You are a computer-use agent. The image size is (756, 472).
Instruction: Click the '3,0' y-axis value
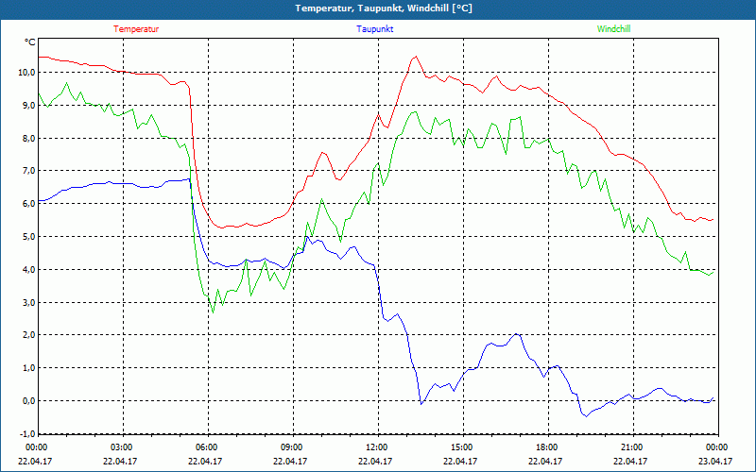pyautogui.click(x=28, y=302)
